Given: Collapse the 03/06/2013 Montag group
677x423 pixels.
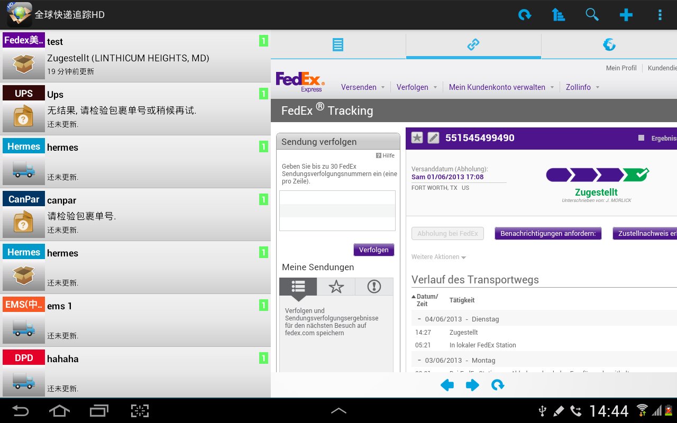Looking at the screenshot, I should (x=419, y=360).
